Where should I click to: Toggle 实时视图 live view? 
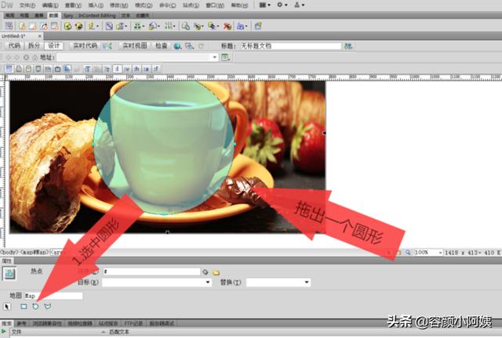135,45
